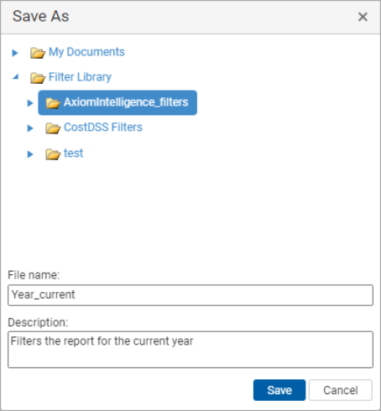Choose the CostDSS Filters folder name
This screenshot has width=381, height=411.
tap(103, 127)
